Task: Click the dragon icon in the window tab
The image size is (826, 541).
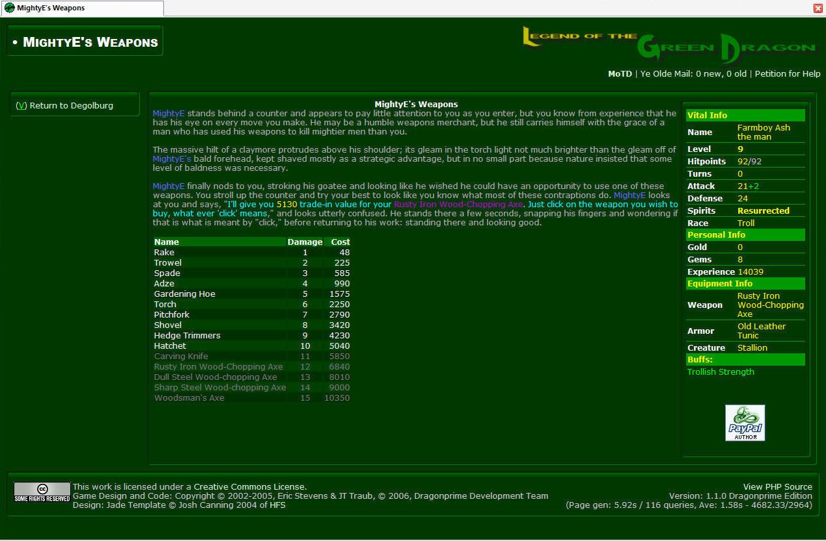Action: click(10, 8)
